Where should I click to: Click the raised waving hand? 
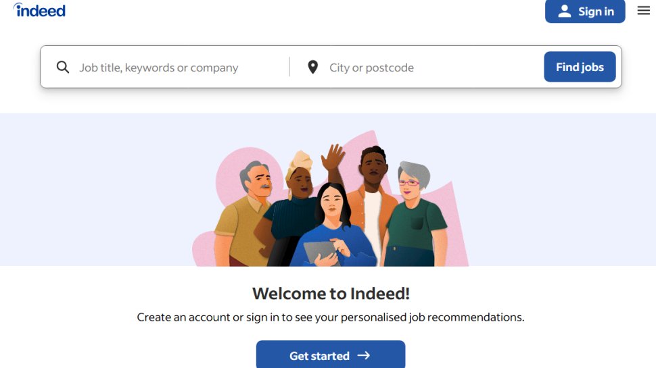point(333,157)
